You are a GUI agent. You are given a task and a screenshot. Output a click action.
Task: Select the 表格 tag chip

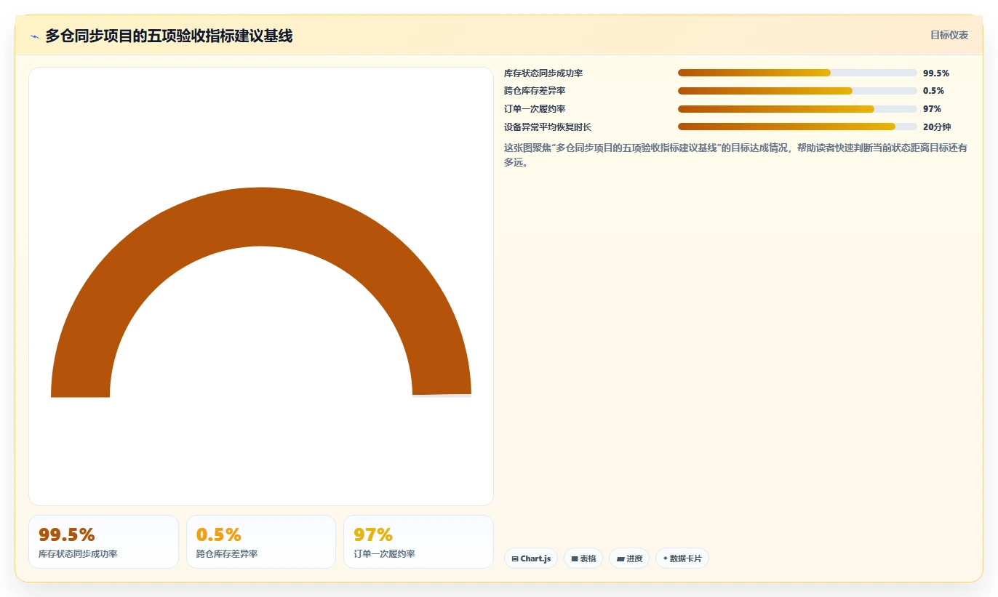(x=583, y=558)
